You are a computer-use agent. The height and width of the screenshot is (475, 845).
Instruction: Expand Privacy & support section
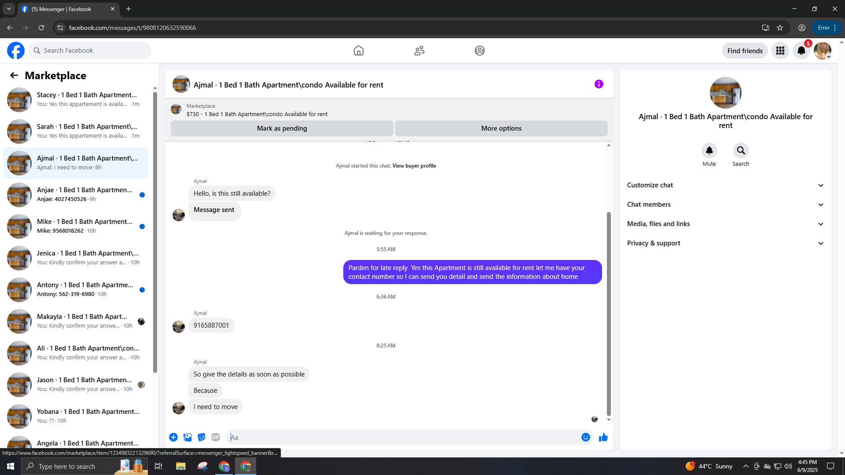[725, 243]
